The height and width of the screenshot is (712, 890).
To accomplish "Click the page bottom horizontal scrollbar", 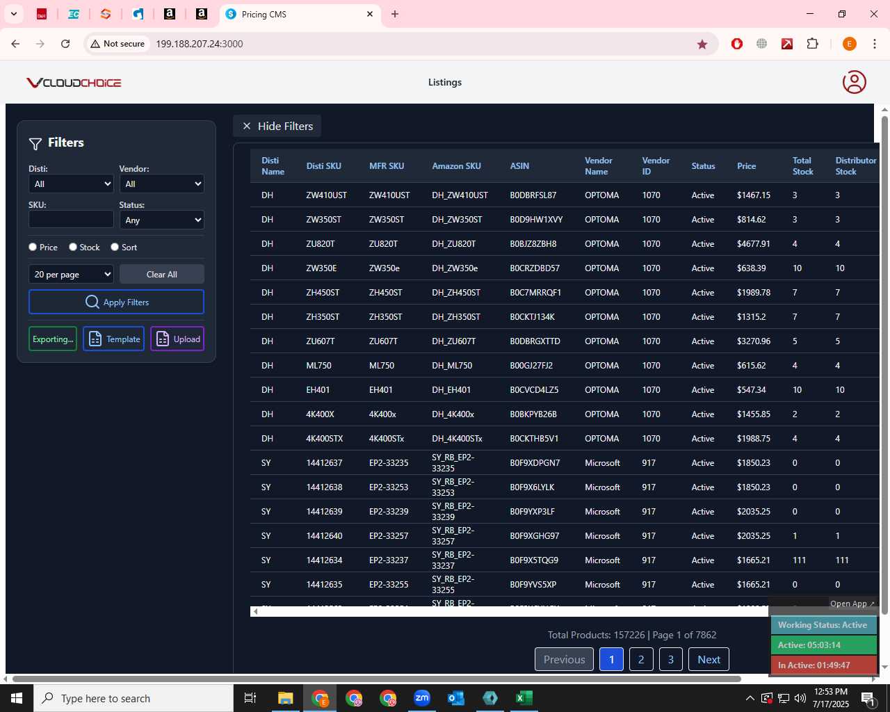I will (x=377, y=679).
